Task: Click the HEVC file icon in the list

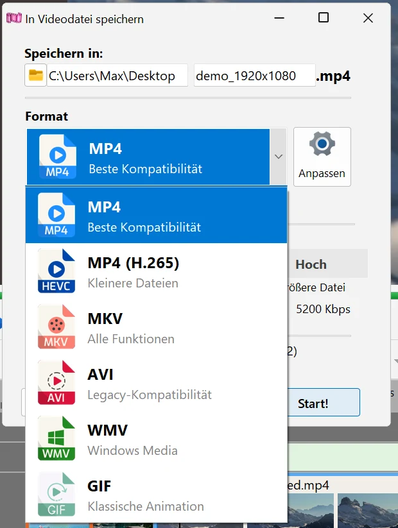Action: click(x=56, y=271)
